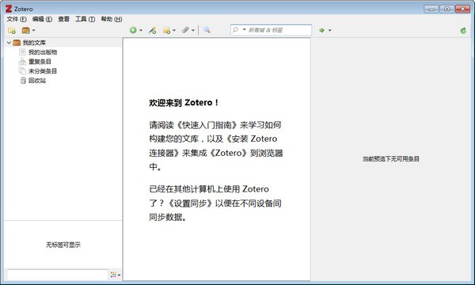Image resolution: width=475 pixels, height=285 pixels.
Task: Click the 重复条目 duplicate icon
Action: point(22,62)
